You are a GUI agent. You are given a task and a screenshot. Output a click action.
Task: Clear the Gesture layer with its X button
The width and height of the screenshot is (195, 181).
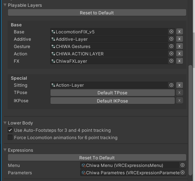point(179,46)
